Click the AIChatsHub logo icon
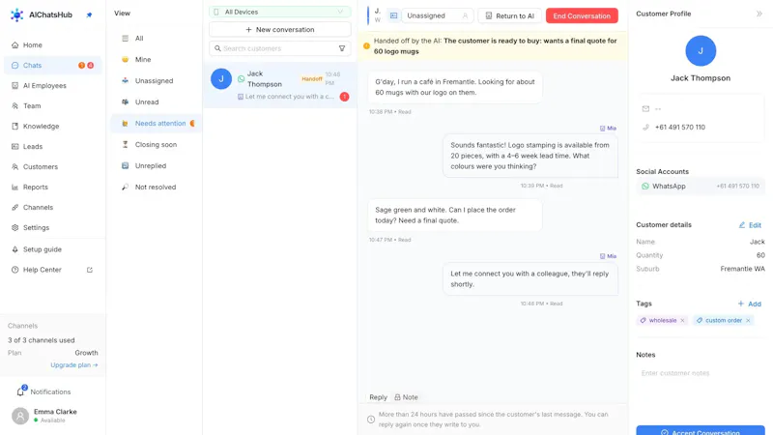The height and width of the screenshot is (435, 773). 16,14
